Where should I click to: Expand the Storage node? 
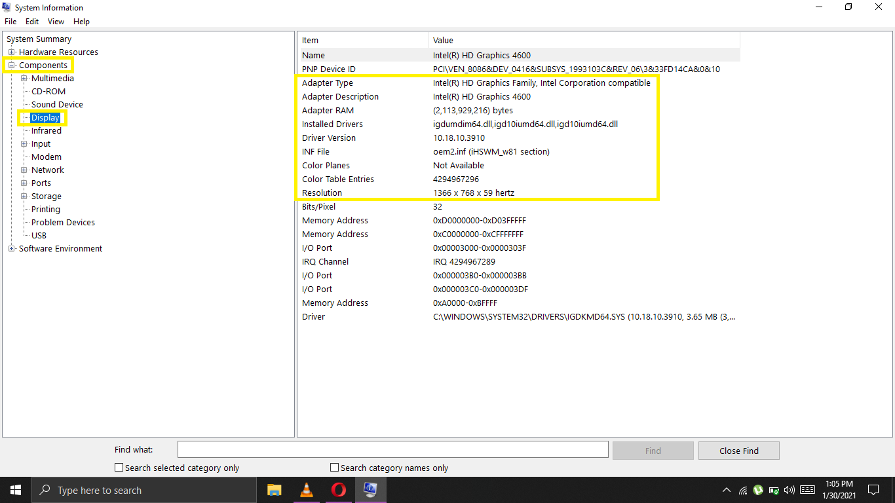[x=24, y=196]
